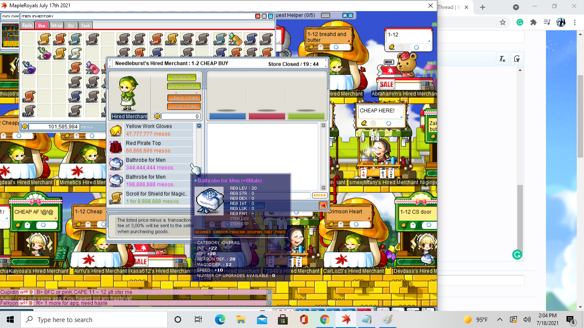Image resolution: width=584 pixels, height=328 pixels.
Task: Select the Red Pirate Top listing icon
Action: point(115,147)
